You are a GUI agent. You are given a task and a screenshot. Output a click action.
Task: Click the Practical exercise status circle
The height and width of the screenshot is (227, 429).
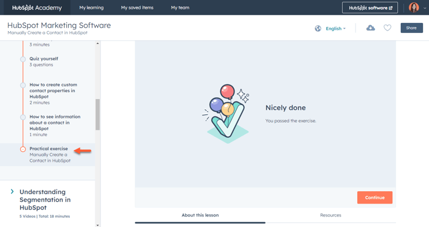[23, 149]
